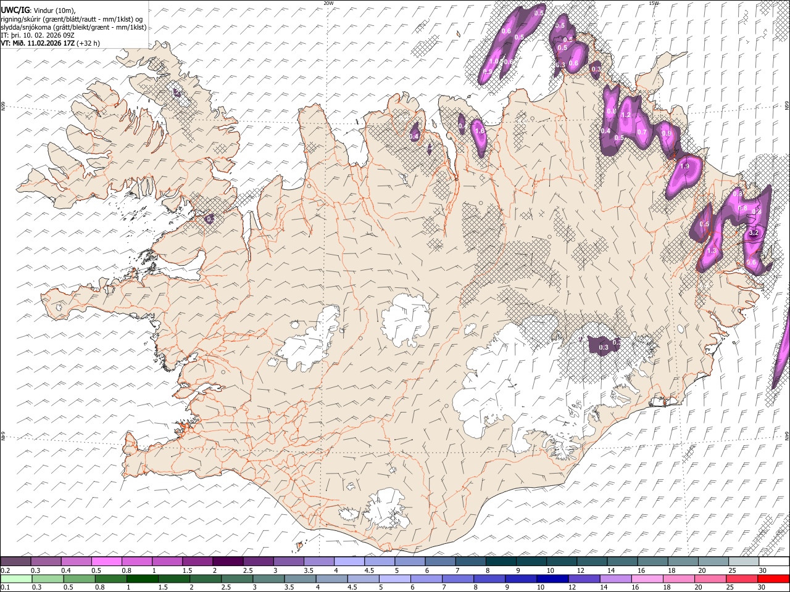Click the 'slydda/snjókoma' description line
The width and height of the screenshot is (790, 592).
pos(73,27)
